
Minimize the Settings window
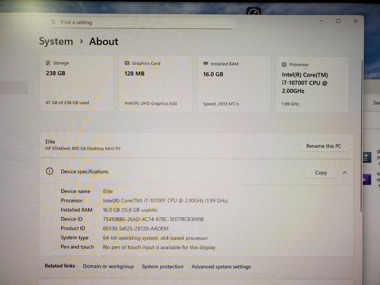coord(321,21)
